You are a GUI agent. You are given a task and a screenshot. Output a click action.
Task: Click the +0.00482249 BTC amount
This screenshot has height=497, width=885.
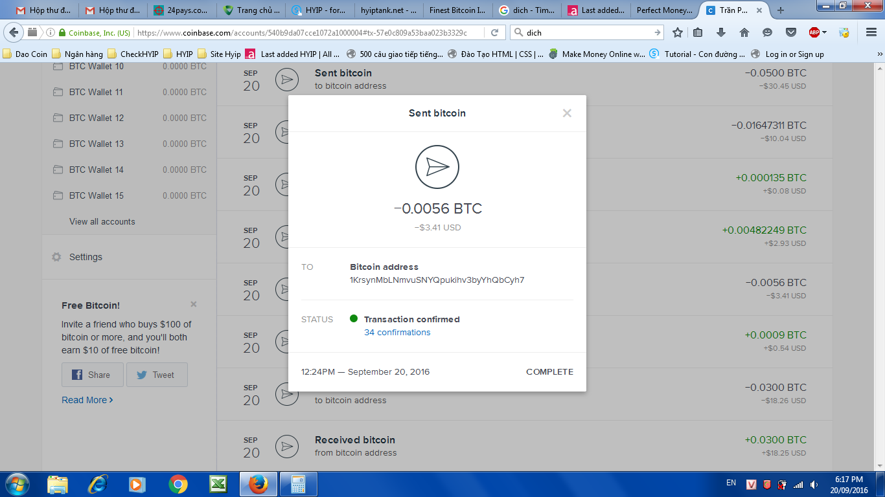[x=764, y=230]
